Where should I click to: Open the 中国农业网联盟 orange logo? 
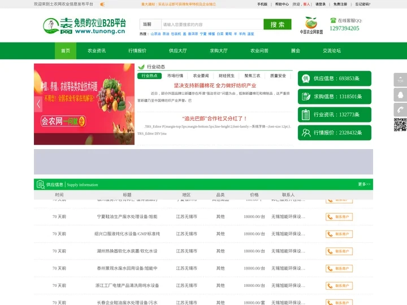[x=311, y=25]
